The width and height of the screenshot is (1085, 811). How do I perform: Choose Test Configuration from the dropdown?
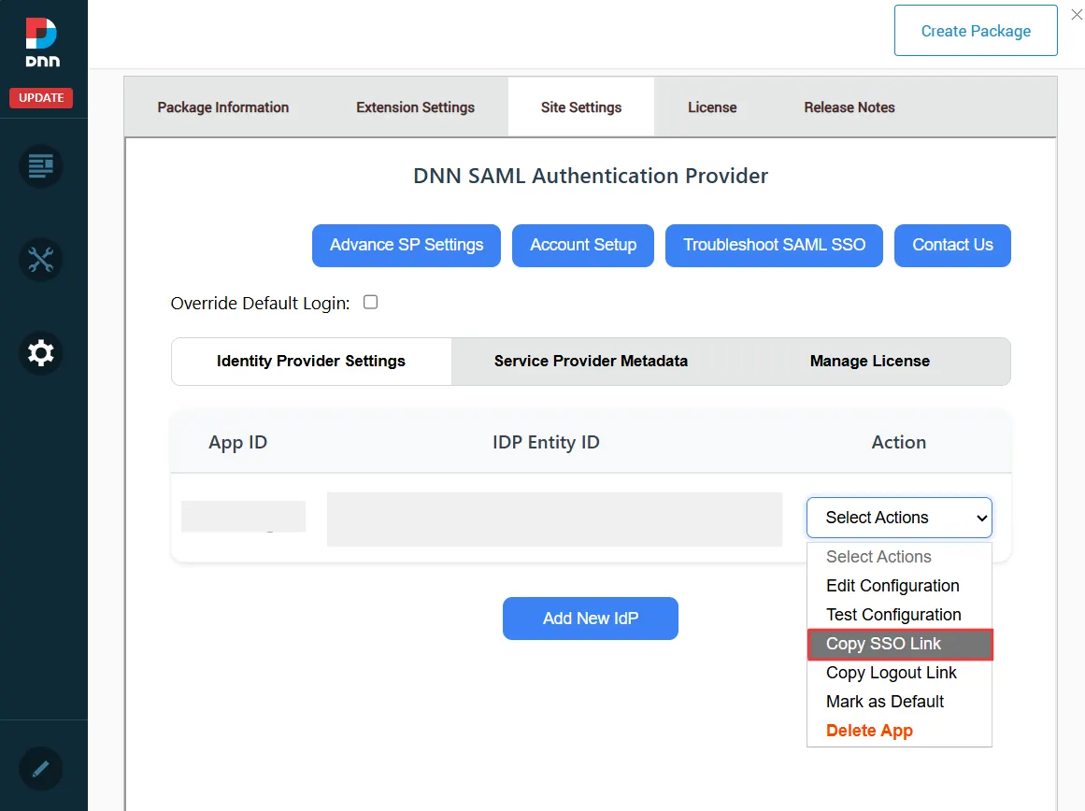(x=899, y=615)
